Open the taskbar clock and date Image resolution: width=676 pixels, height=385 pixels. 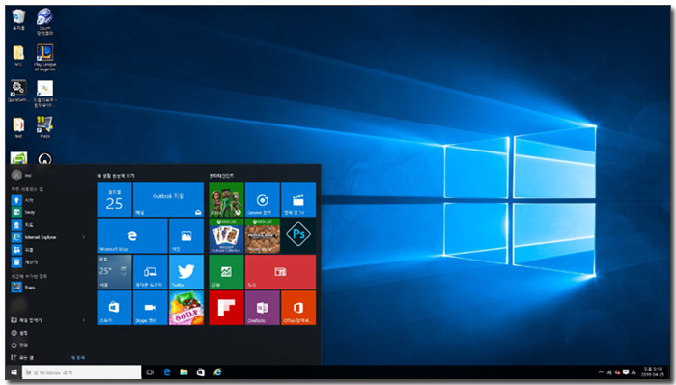(x=652, y=372)
